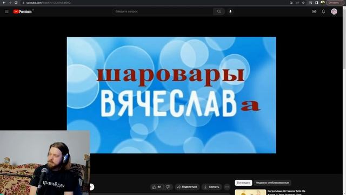The width and height of the screenshot is (346, 195).
Task: Open the notifications bell
Action: [x=323, y=11]
